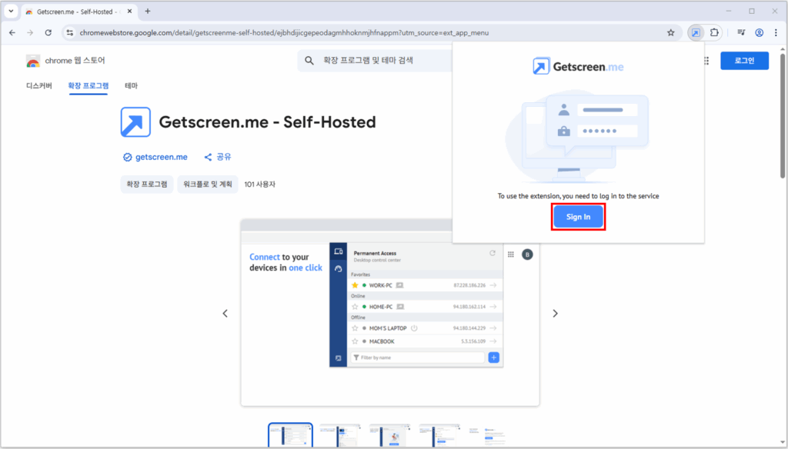
Task: Select the first screenshot thumbnail
Action: pyautogui.click(x=290, y=435)
